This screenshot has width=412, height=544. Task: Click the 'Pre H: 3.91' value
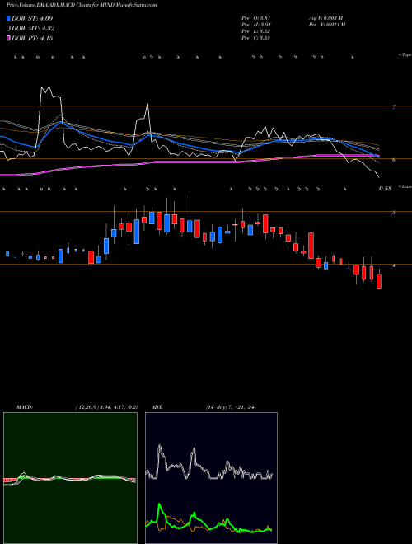pos(256,25)
